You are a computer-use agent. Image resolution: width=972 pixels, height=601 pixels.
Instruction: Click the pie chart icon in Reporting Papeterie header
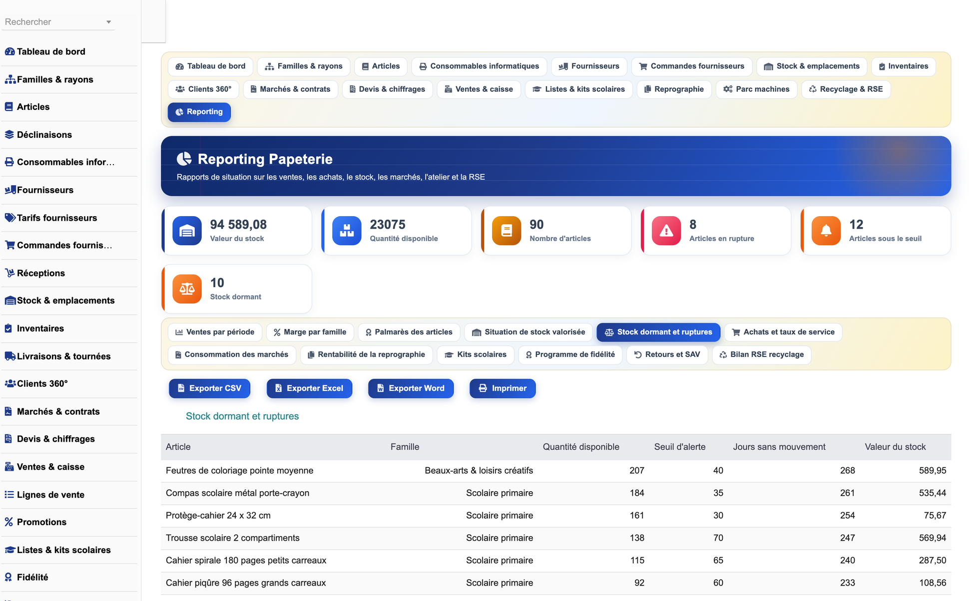184,159
